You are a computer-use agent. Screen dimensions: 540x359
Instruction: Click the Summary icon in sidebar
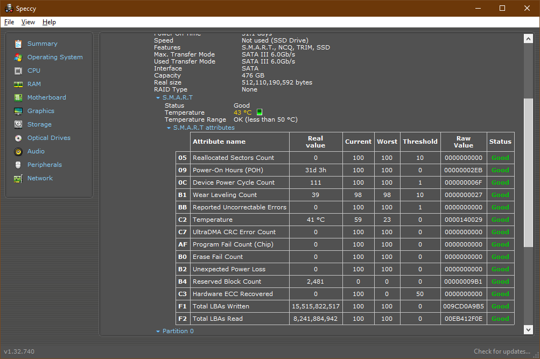click(x=18, y=44)
